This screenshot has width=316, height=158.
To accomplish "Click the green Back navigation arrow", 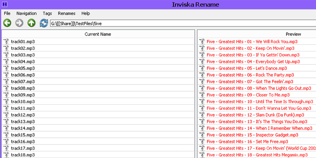I will pos(7,23).
